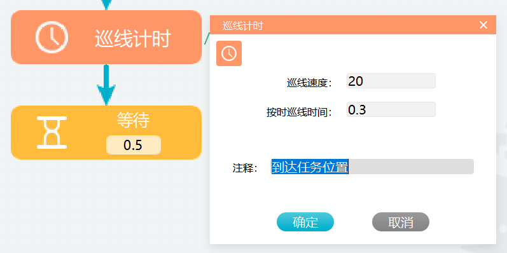This screenshot has width=507, height=253.
Task: Click the 0.5 value field in 等待 block
Action: tap(134, 145)
